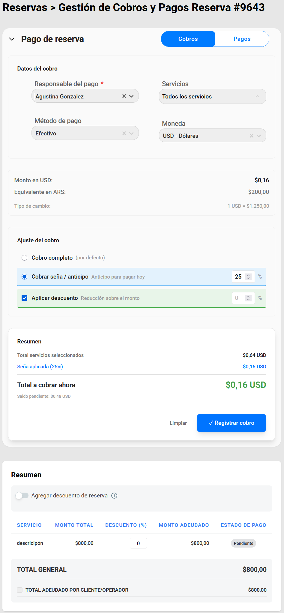Click the Agustina Gonzalez text in Responsable field
Viewport: 284px width, 613px height.
pyautogui.click(x=60, y=96)
